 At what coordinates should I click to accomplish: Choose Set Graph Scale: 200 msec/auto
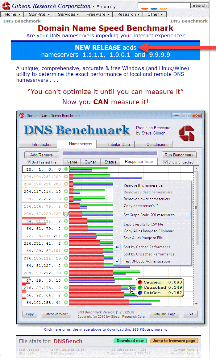pyautogui.click(x=152, y=215)
